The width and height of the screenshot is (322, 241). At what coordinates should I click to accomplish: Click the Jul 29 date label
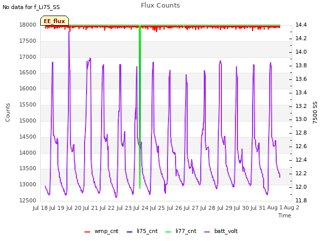(x=225, y=208)
